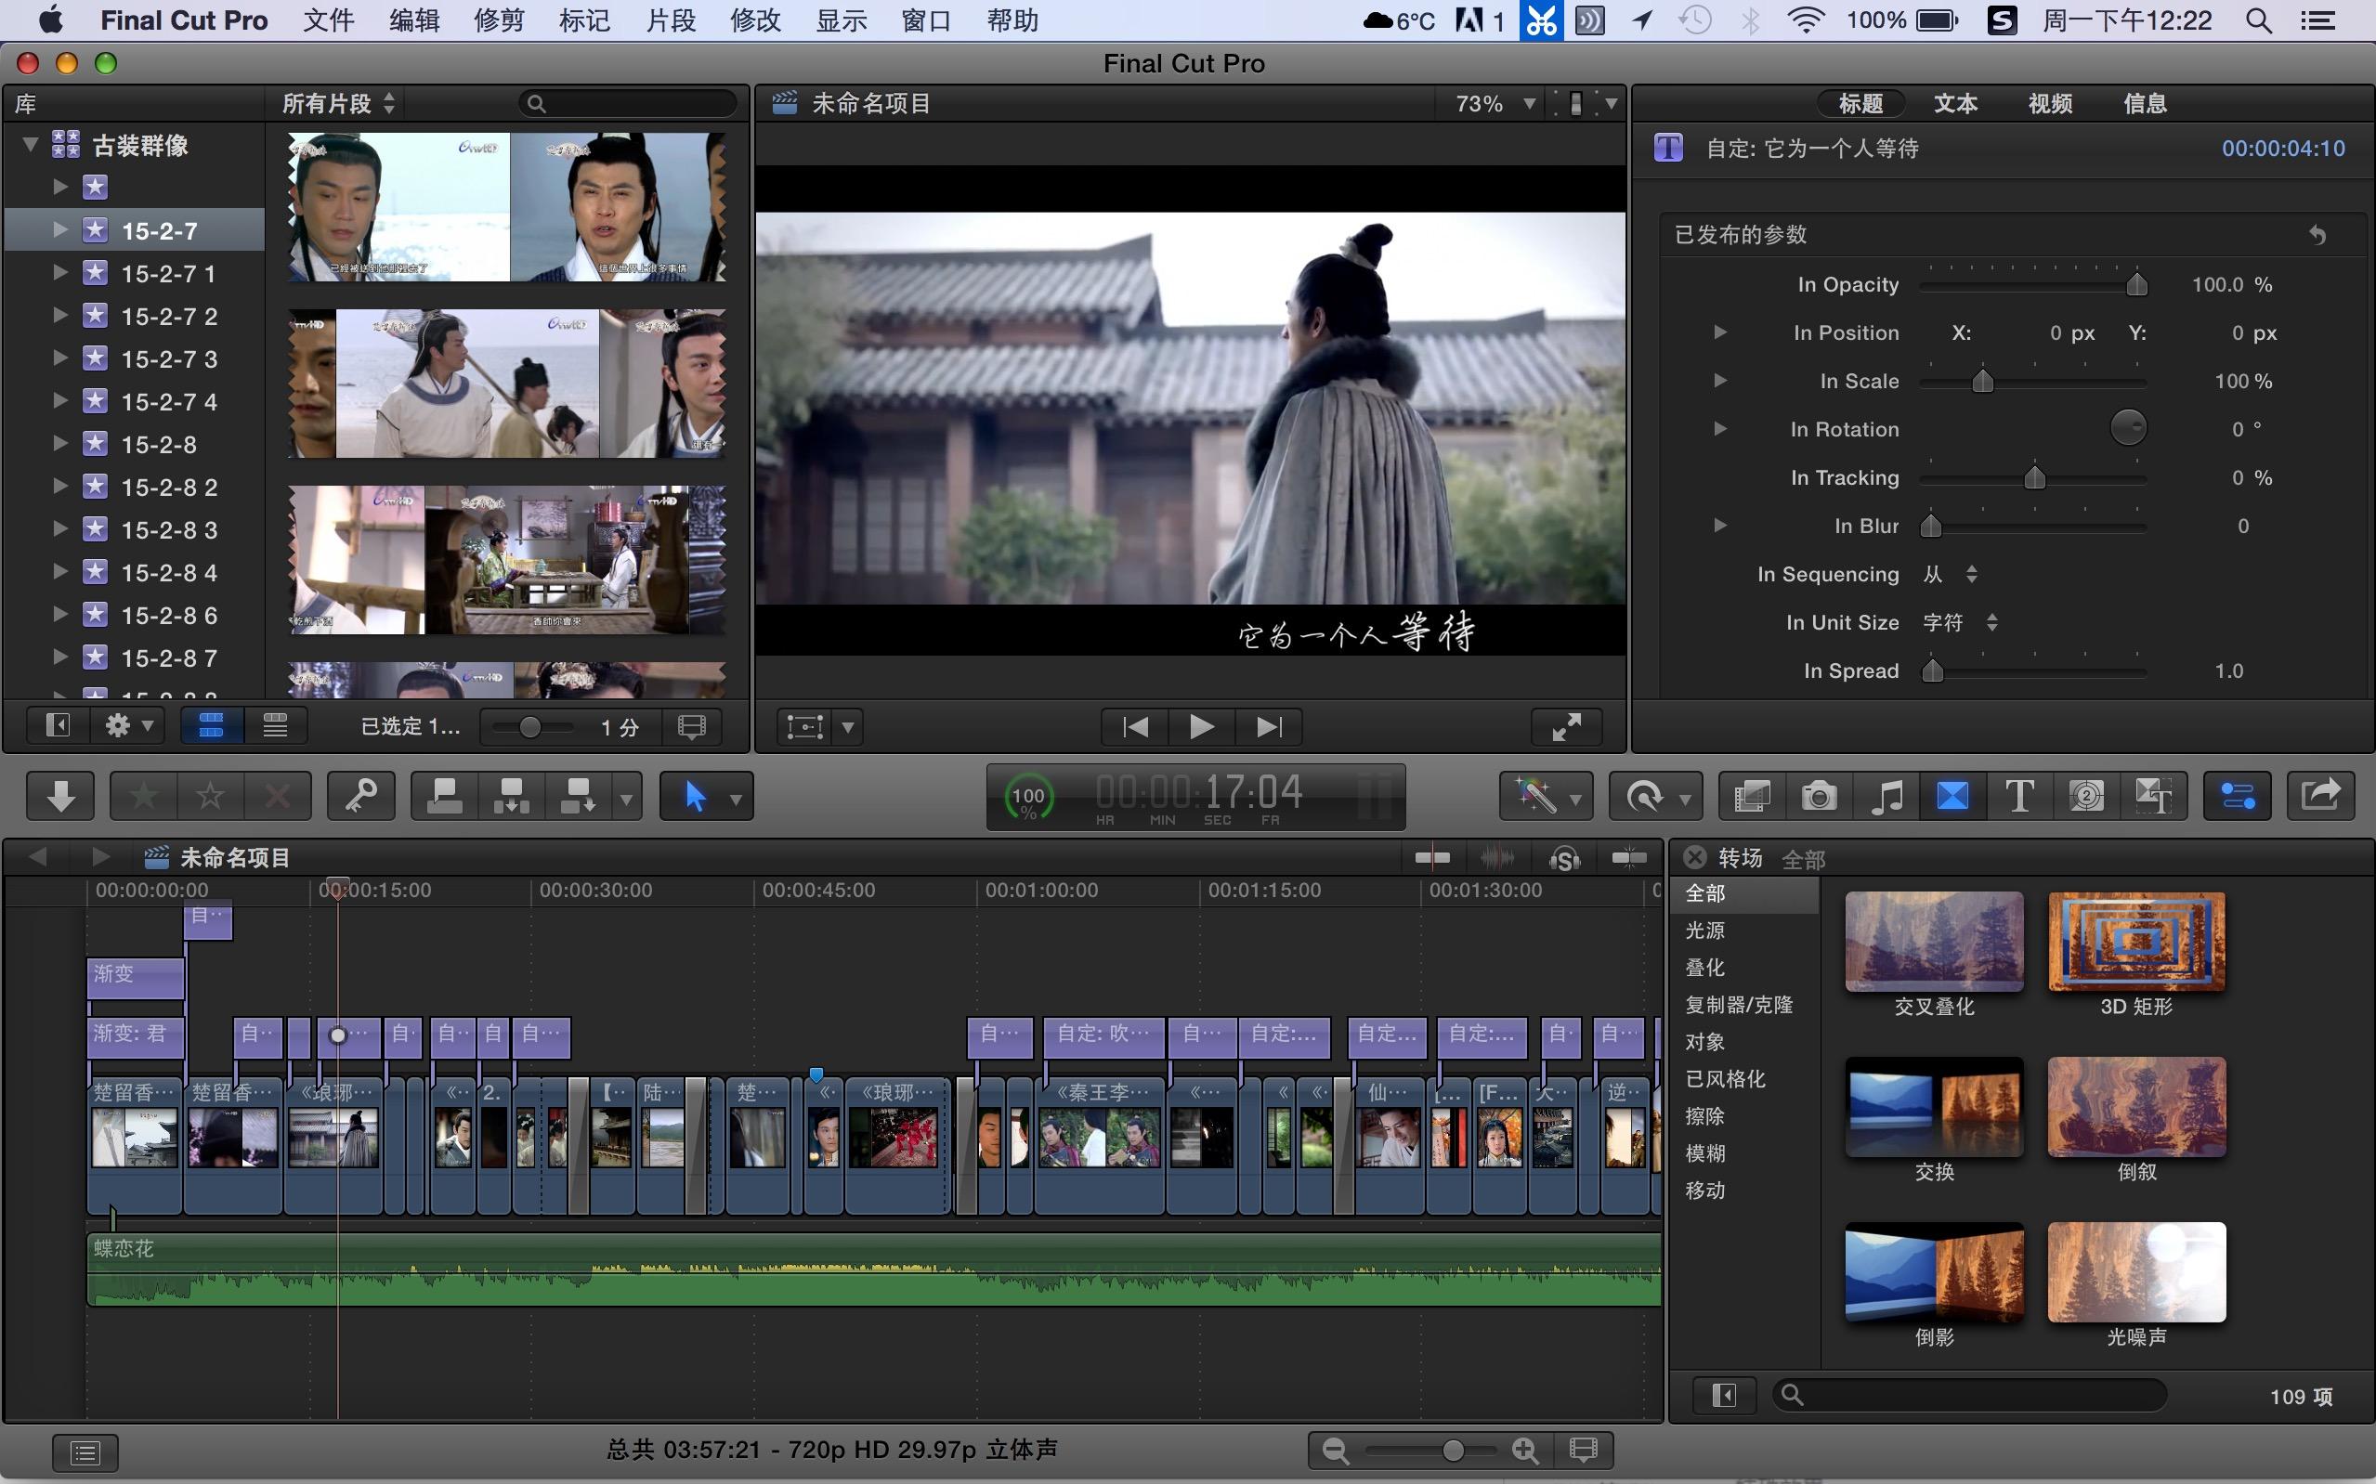This screenshot has height=1484, width=2376.
Task: Mark clip as favorite with green star
Action: [143, 796]
